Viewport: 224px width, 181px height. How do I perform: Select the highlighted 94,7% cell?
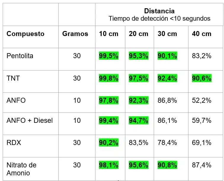[139, 120]
